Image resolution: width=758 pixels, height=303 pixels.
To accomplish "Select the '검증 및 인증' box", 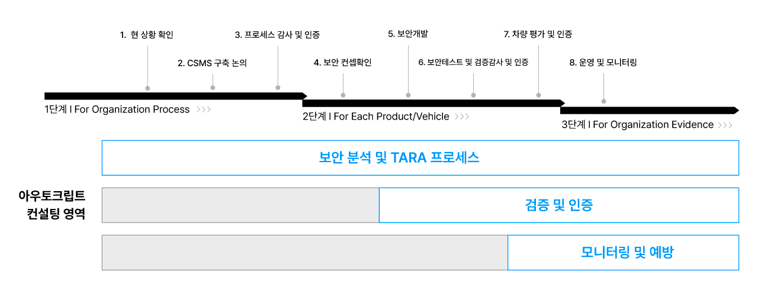I will pyautogui.click(x=558, y=205).
